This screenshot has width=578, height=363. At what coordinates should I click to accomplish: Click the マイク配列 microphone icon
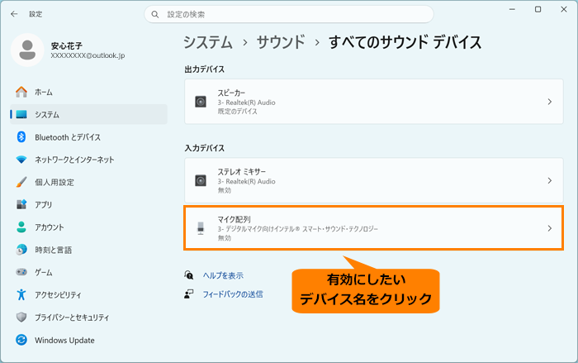(201, 228)
